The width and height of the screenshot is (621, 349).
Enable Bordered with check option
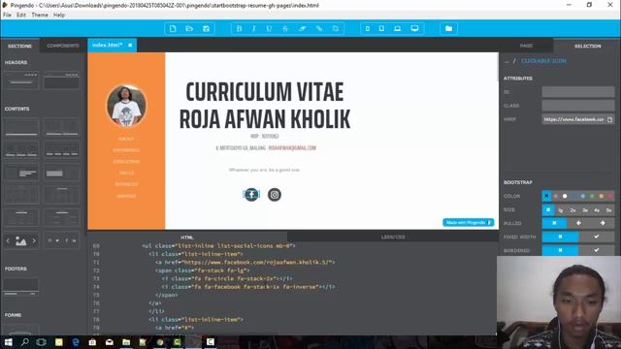[x=597, y=250]
